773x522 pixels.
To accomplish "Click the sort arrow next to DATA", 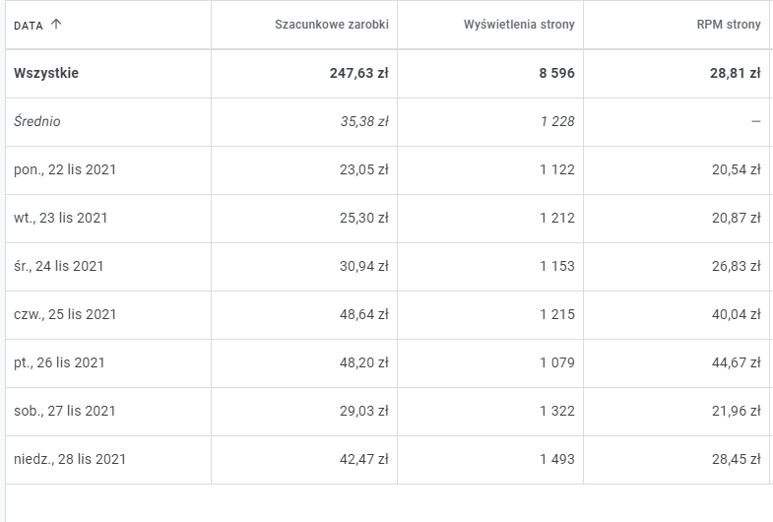I will (x=56, y=25).
